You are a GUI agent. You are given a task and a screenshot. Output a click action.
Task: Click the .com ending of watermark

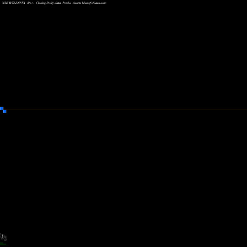(103, 3)
